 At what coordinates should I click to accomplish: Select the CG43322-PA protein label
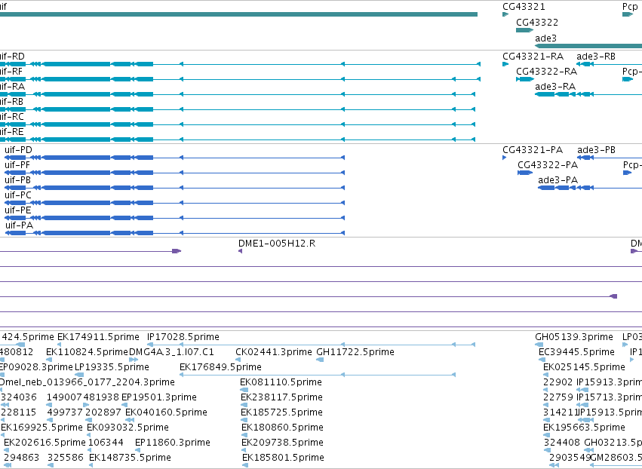548,165
